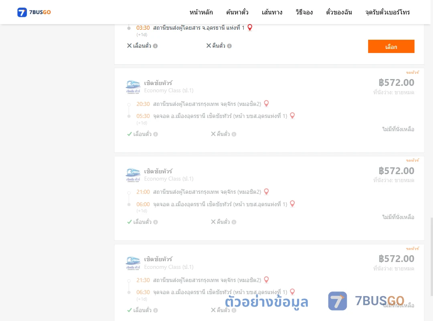This screenshot has height=321, width=433.
Task: Open map pin for 21:00 Mo Chit departure
Action: (x=267, y=192)
